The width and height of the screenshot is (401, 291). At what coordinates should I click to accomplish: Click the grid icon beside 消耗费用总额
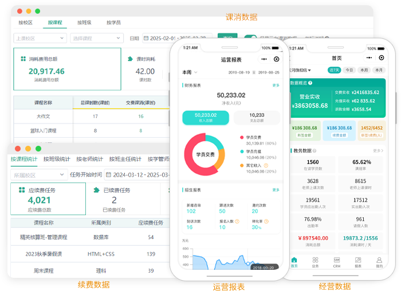tap(23, 59)
